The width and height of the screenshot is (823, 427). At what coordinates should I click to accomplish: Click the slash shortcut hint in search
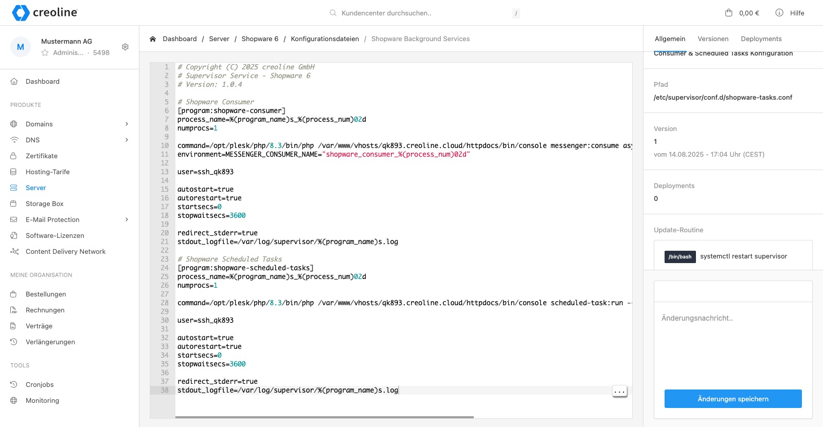[x=516, y=13]
